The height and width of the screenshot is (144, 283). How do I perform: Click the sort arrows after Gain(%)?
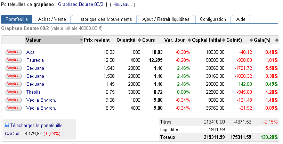[277, 40]
